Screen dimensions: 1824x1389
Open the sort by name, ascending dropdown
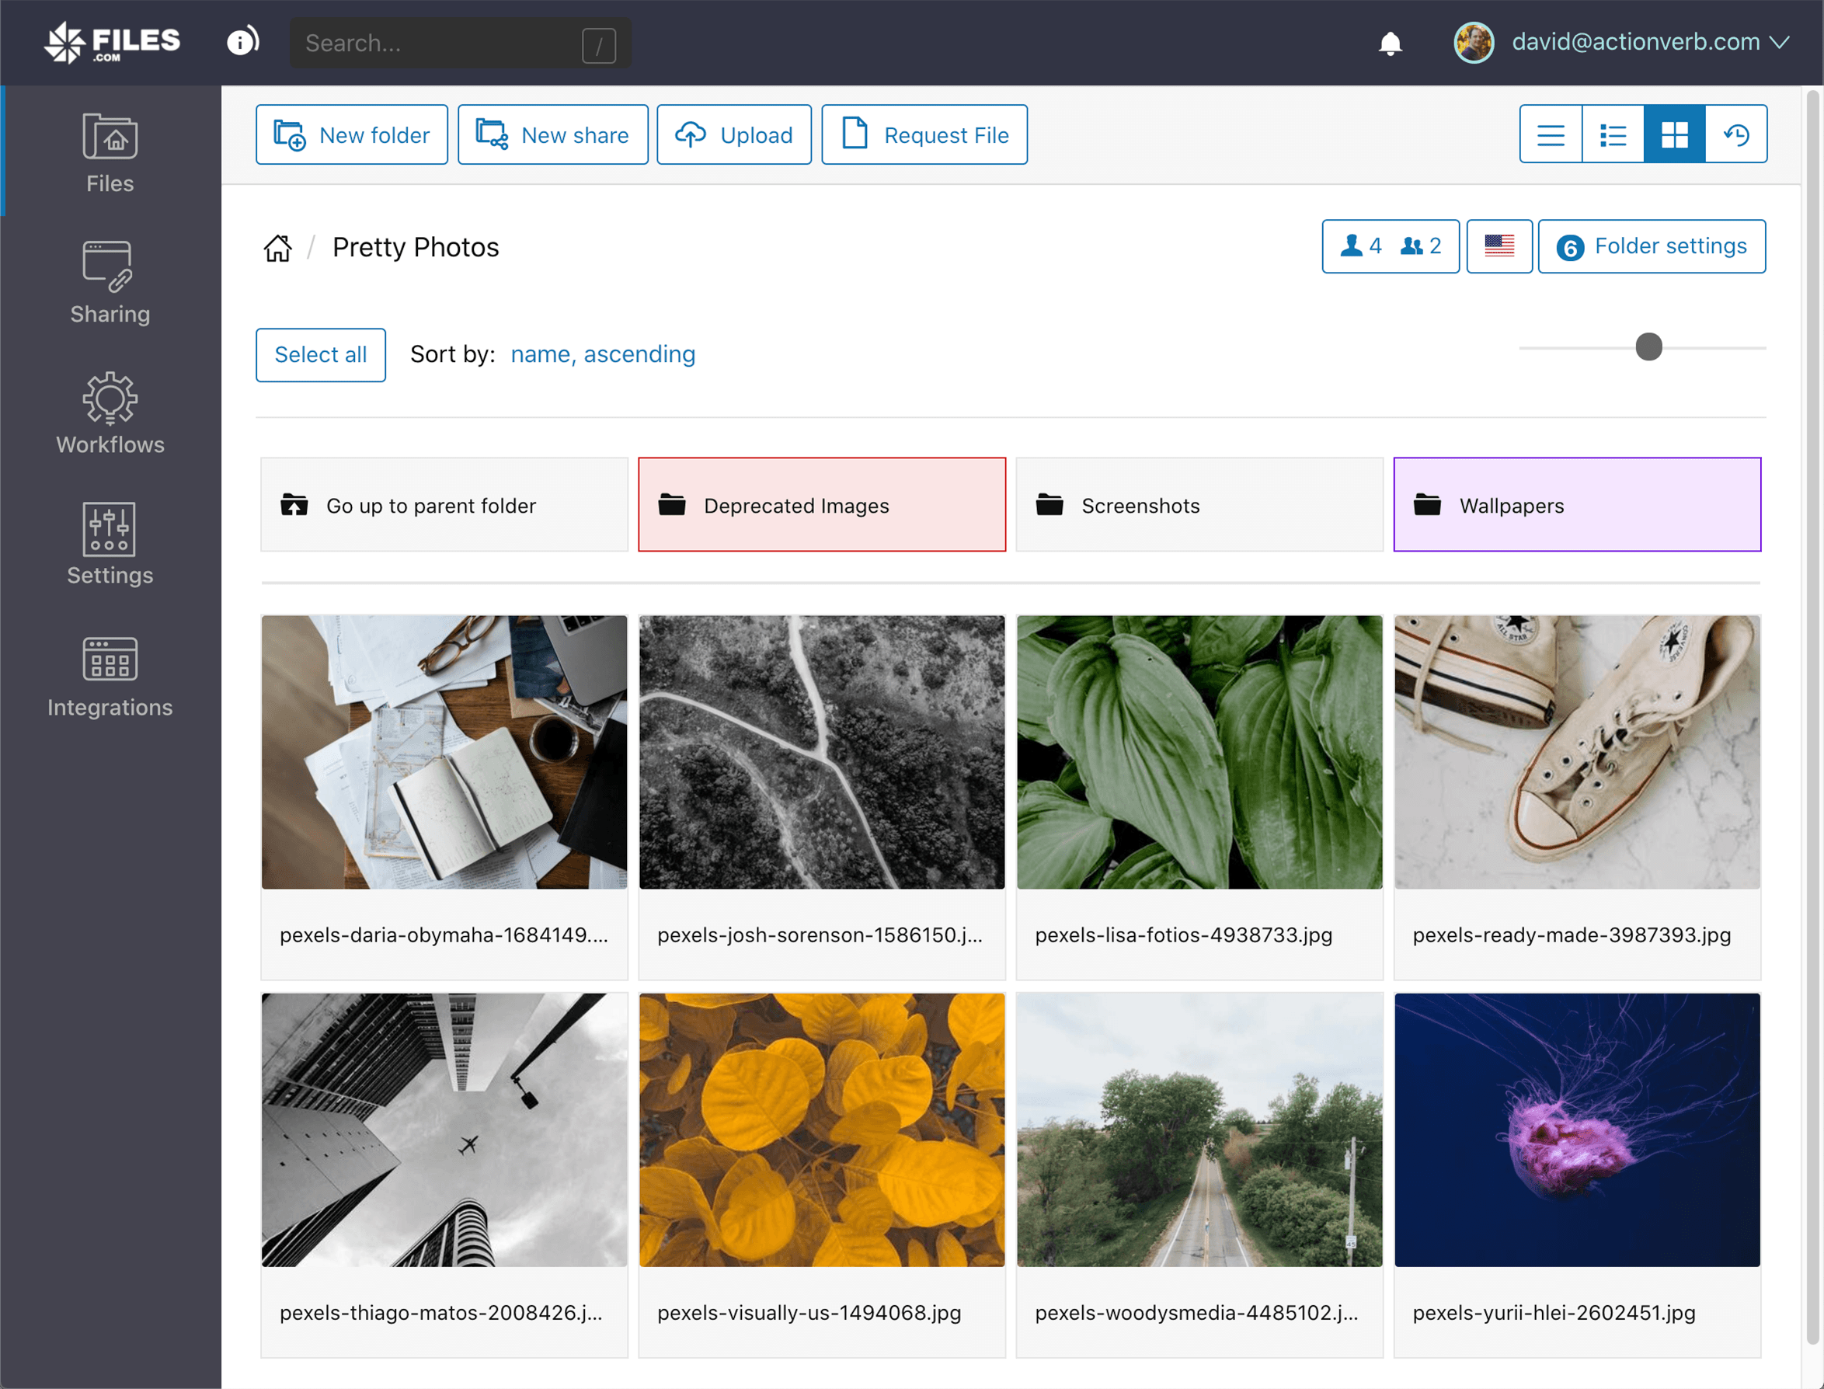click(x=603, y=354)
